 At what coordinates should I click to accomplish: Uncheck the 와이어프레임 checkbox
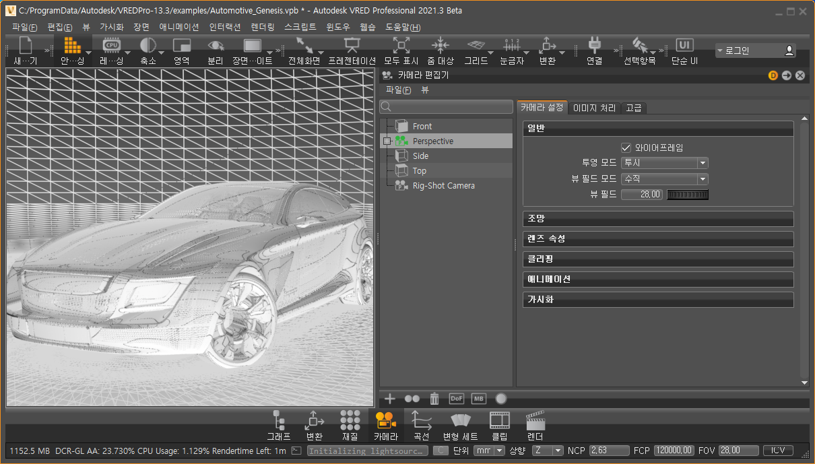tap(626, 147)
